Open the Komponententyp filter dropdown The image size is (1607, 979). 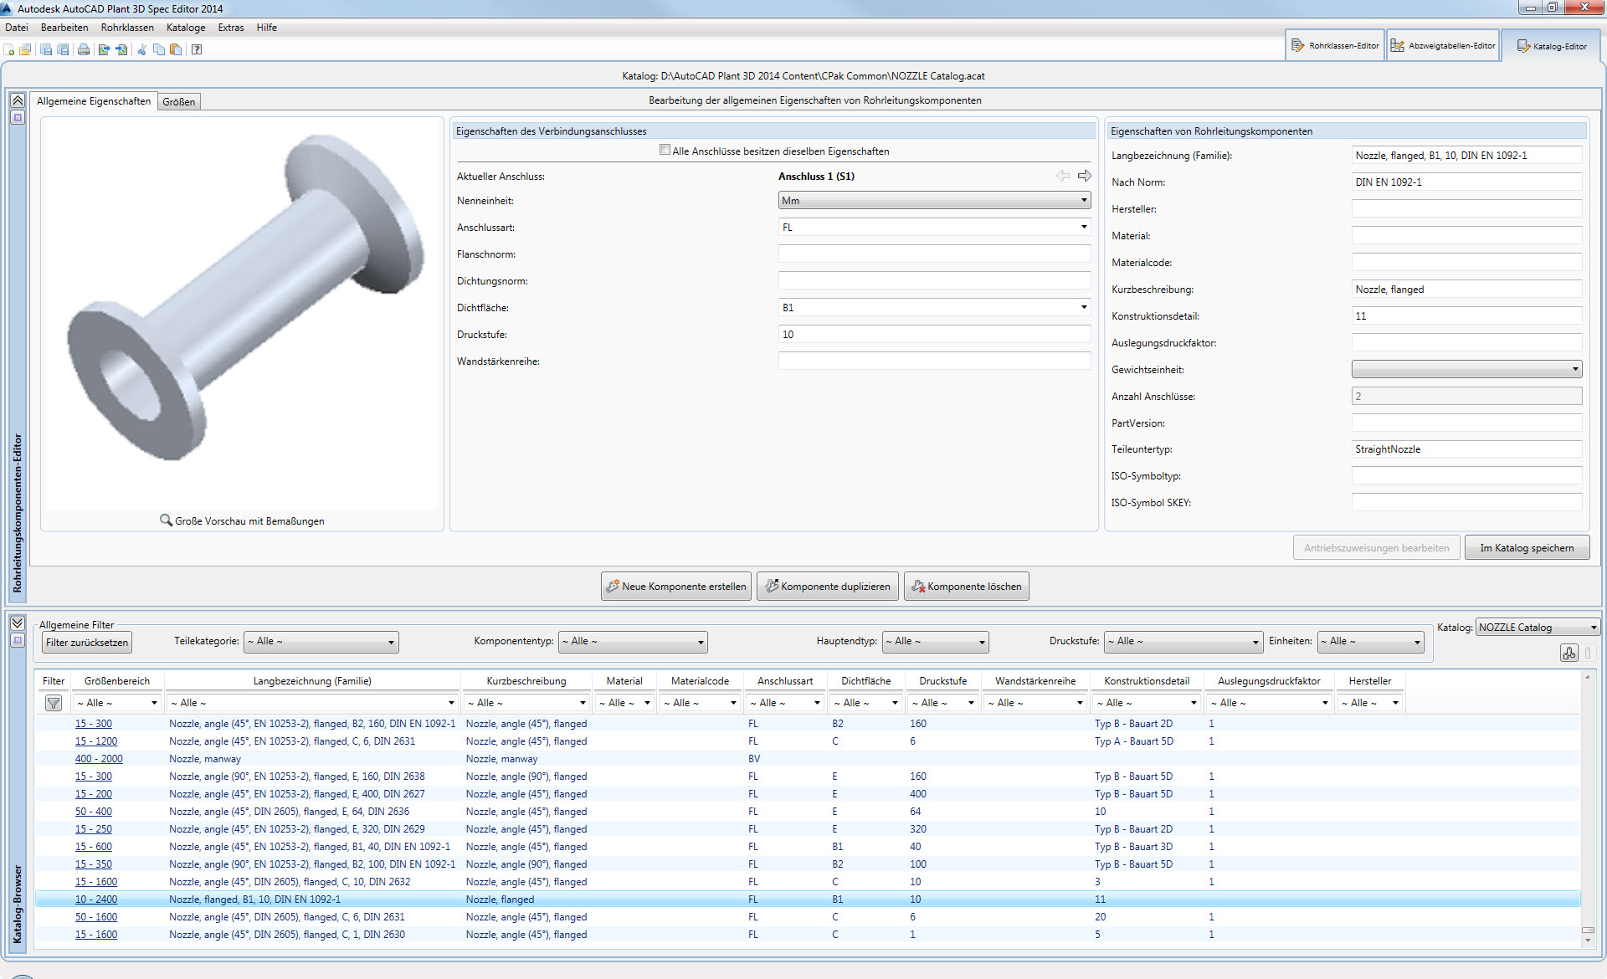[x=633, y=642]
